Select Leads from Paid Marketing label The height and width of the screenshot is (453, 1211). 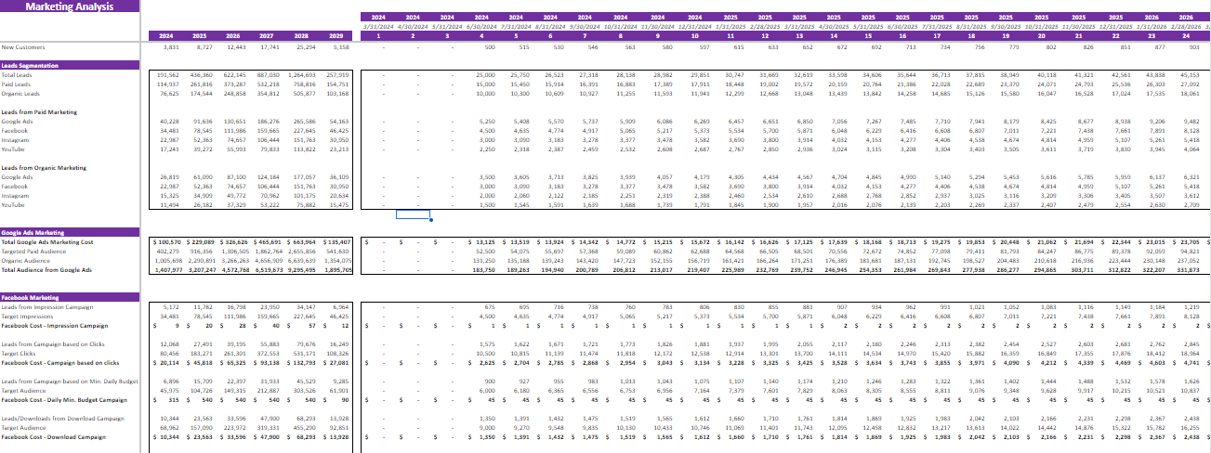pos(37,111)
